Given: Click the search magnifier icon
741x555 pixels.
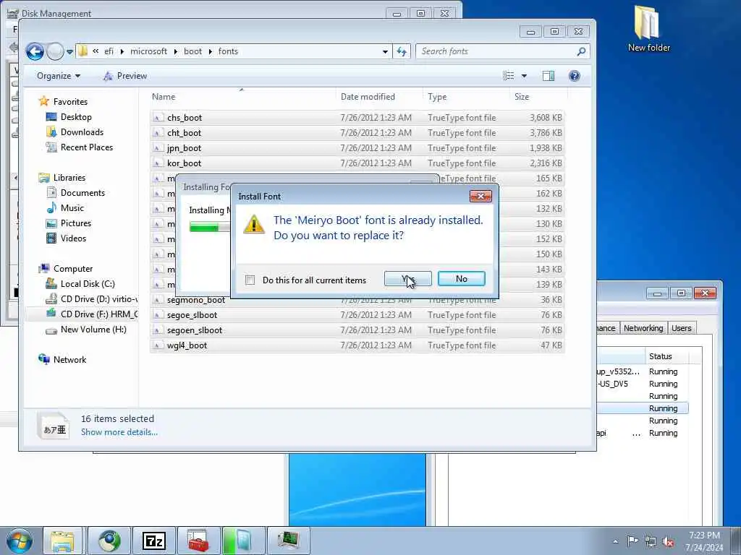Looking at the screenshot, I should pyautogui.click(x=581, y=51).
